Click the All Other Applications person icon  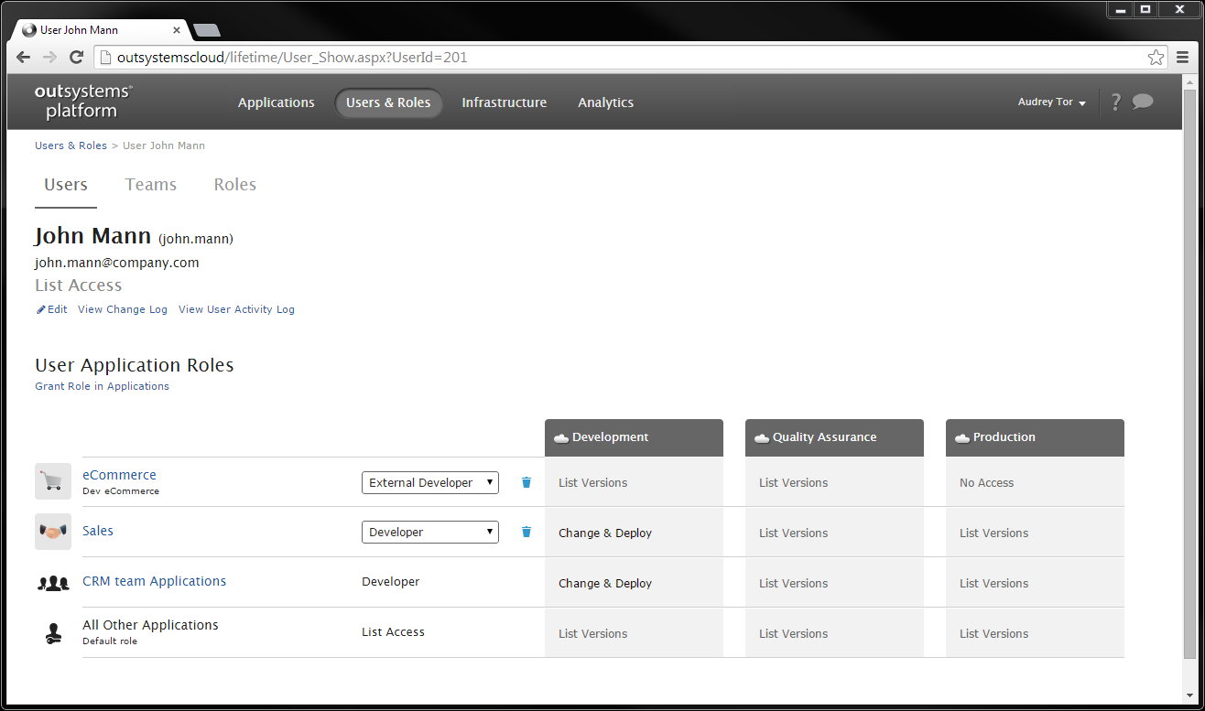click(x=52, y=631)
